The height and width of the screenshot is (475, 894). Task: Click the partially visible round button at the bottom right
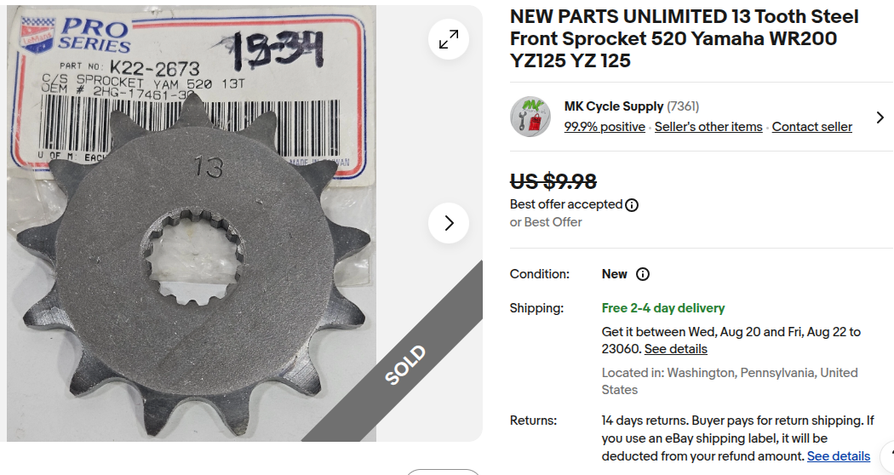point(888,457)
